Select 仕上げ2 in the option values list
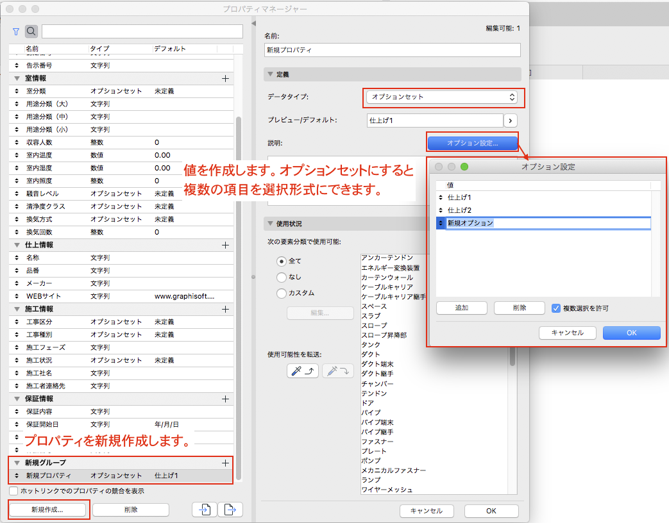The height and width of the screenshot is (523, 669). point(459,210)
